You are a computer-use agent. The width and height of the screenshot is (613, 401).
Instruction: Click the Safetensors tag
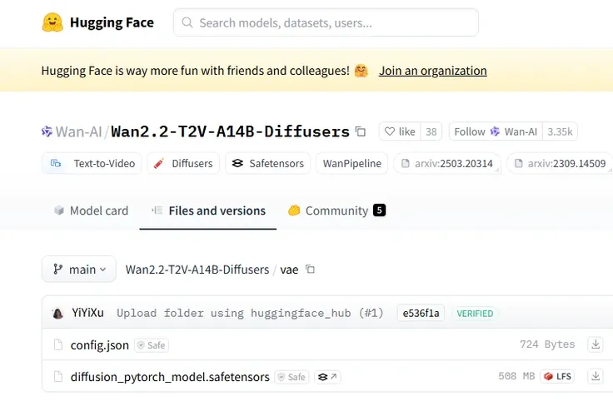pyautogui.click(x=268, y=163)
